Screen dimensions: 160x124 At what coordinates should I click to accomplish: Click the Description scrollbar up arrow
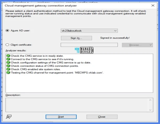click(x=150, y=100)
